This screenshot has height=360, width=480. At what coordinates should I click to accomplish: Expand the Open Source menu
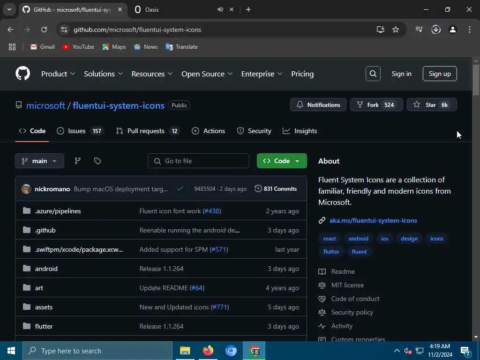pyautogui.click(x=207, y=74)
